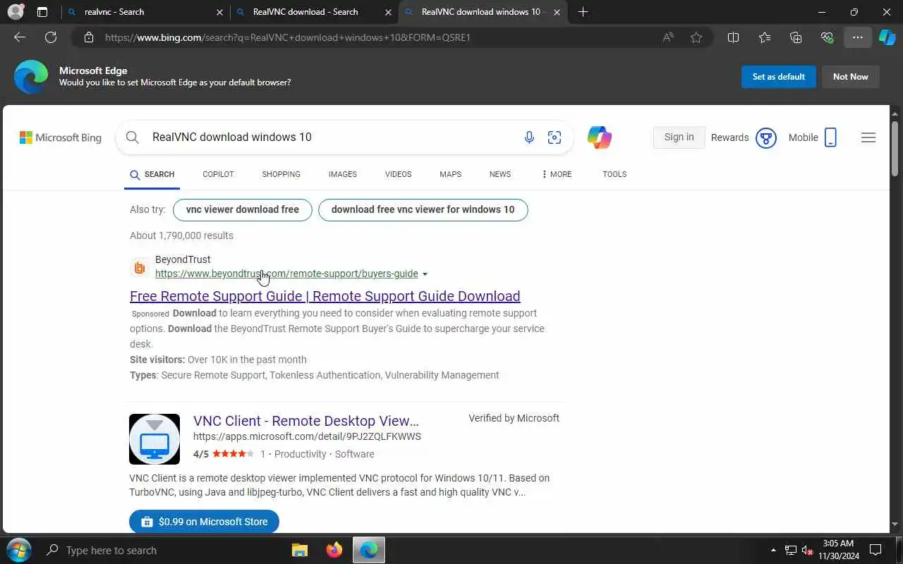The image size is (903, 564).
Task: Click the magnifier search icon in Bing box
Action: coord(132,137)
